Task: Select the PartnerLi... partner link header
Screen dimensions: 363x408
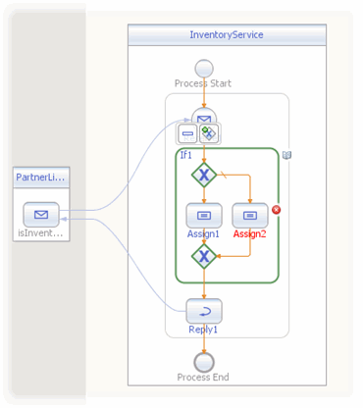Action: [41, 178]
